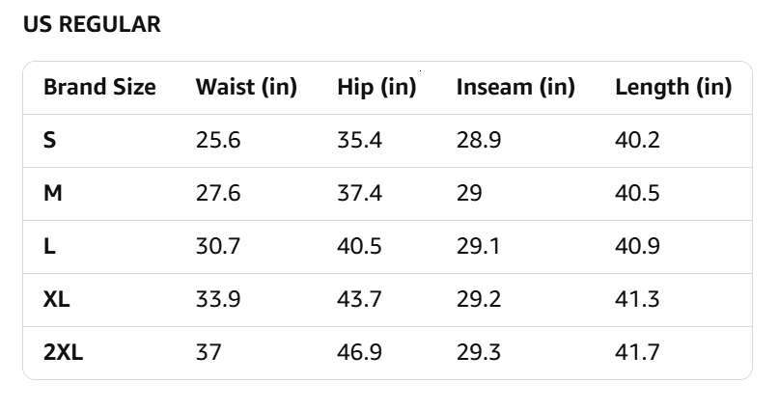The image size is (779, 410).
Task: Select the 40.5 length value for M
Action: point(637,194)
